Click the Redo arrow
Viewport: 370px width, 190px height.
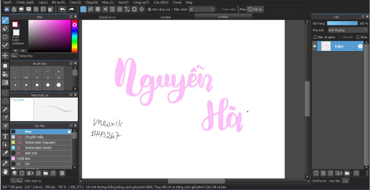(x=71, y=9)
